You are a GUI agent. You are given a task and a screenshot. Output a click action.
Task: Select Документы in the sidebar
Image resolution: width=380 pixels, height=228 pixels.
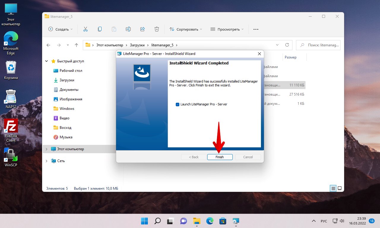(x=69, y=90)
